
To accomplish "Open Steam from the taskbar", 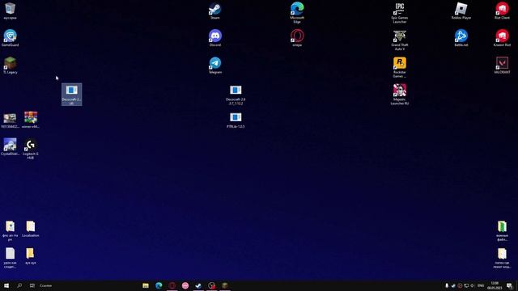I will [198, 285].
